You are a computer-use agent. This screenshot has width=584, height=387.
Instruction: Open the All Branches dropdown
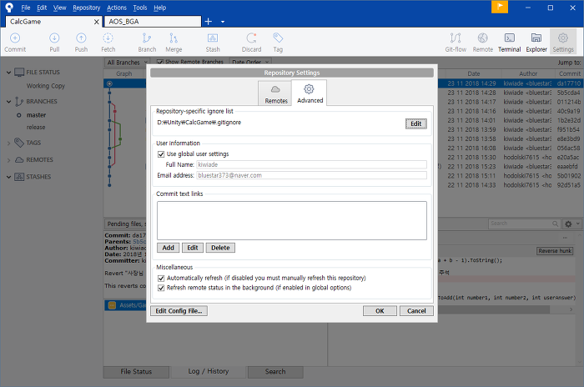127,63
